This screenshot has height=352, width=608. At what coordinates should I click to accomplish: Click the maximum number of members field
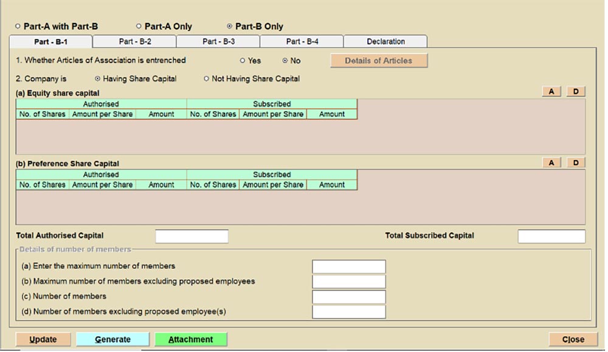348,266
